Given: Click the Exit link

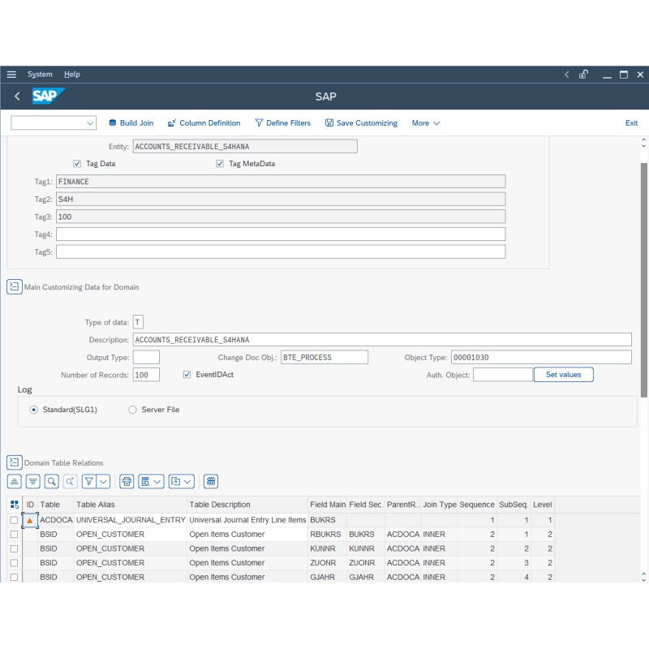Looking at the screenshot, I should coord(631,123).
